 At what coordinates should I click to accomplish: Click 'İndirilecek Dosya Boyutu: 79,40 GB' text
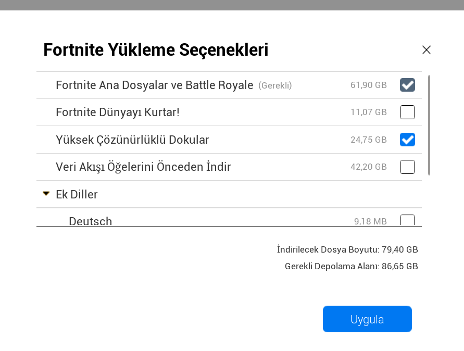pyautogui.click(x=347, y=249)
